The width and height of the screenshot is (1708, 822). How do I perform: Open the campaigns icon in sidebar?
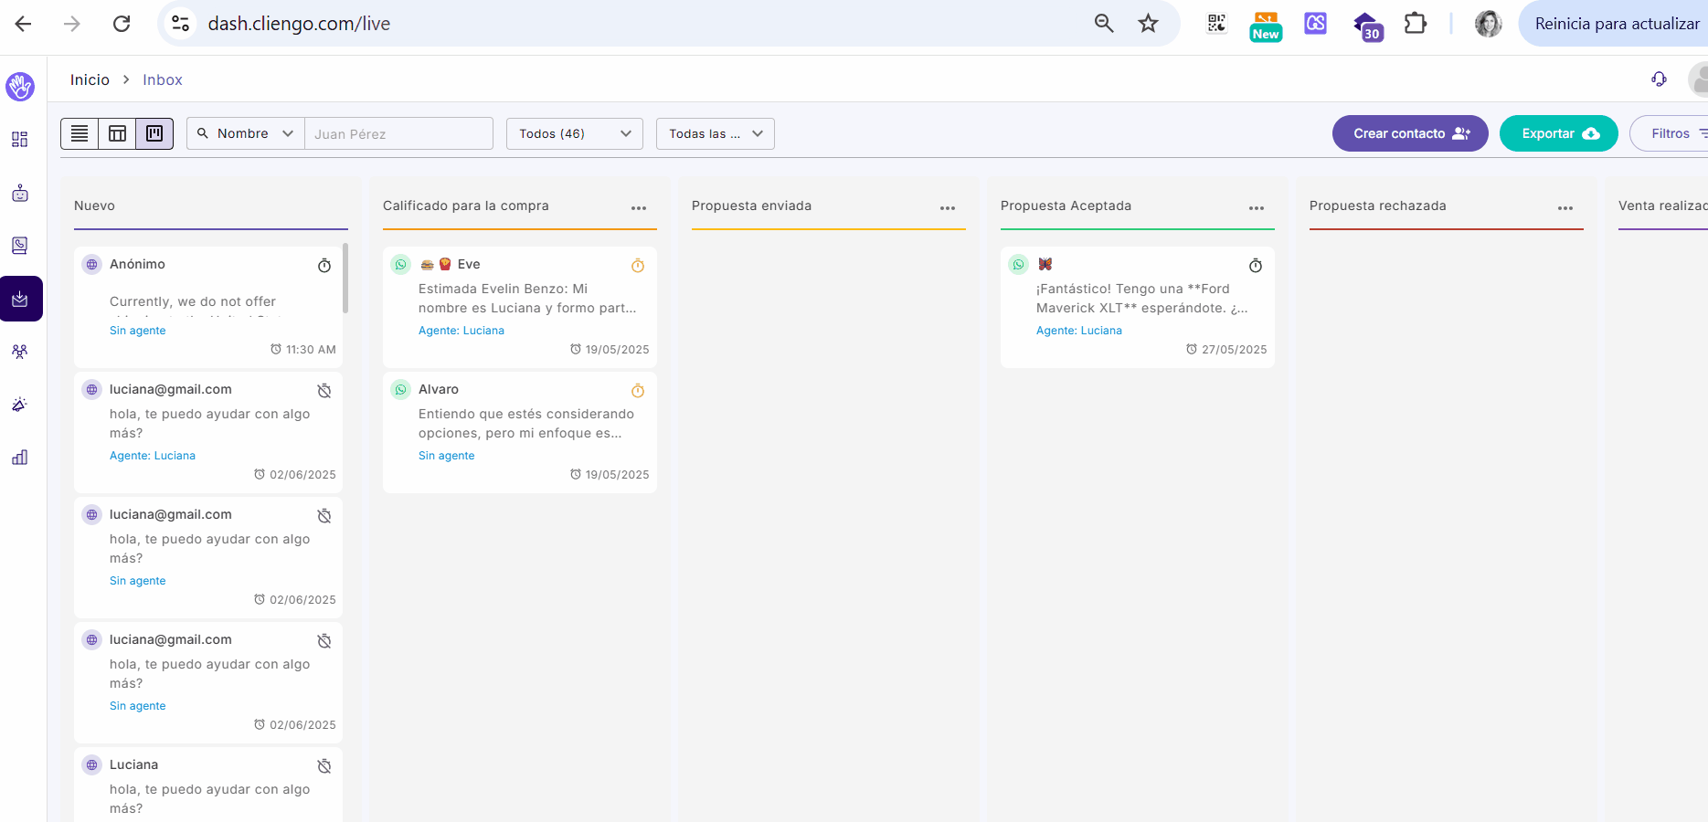click(20, 405)
